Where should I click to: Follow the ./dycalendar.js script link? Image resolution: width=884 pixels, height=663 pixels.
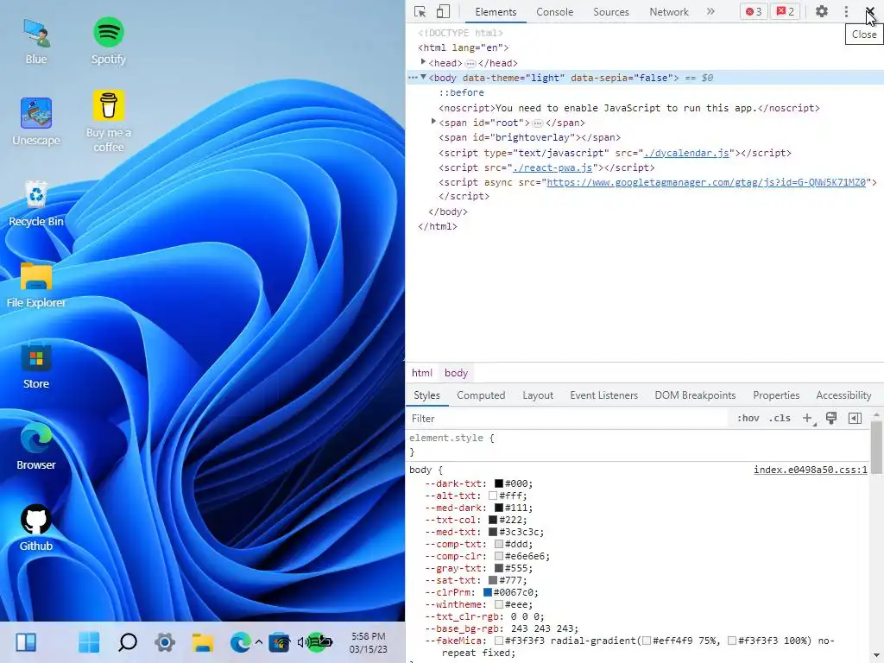click(x=686, y=153)
